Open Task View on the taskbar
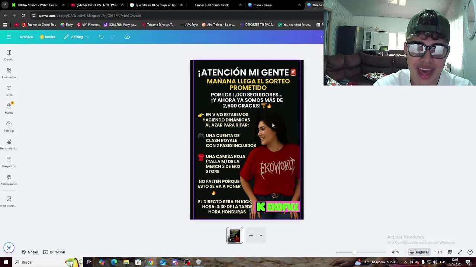 89,262
